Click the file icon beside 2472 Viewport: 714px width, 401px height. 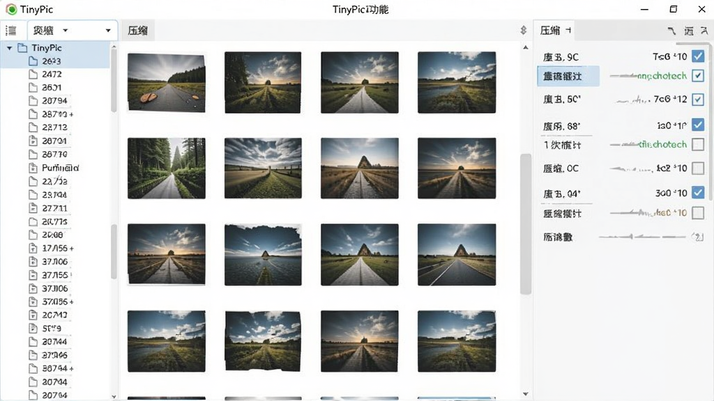pyautogui.click(x=33, y=74)
